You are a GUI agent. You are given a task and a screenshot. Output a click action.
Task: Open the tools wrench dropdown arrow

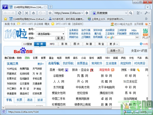point(149,13)
